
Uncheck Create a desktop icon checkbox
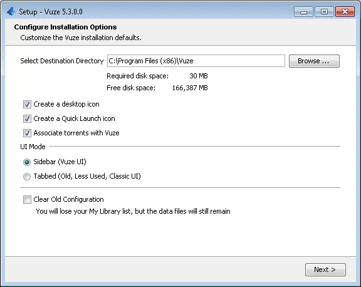(27, 104)
